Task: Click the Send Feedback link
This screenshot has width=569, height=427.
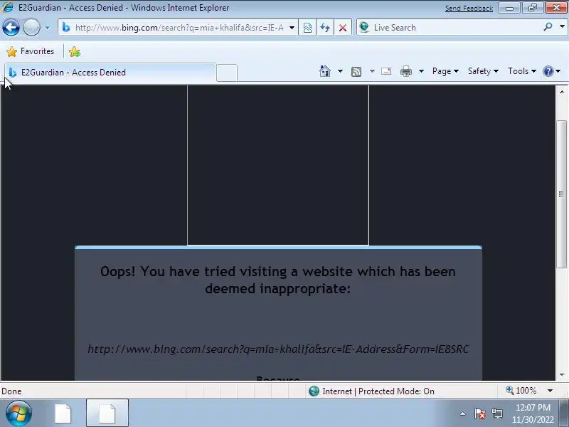Action: (469, 9)
